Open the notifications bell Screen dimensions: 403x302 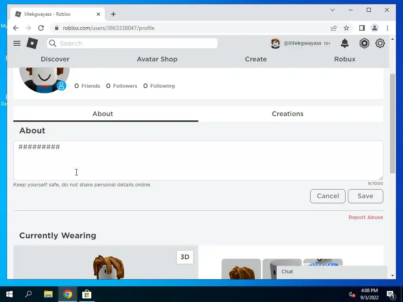[345, 43]
